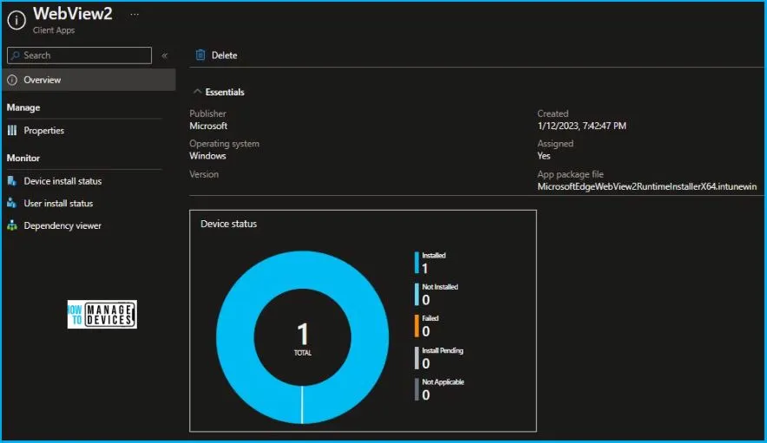
Task: Click the search magnifier icon
Action: [16, 55]
